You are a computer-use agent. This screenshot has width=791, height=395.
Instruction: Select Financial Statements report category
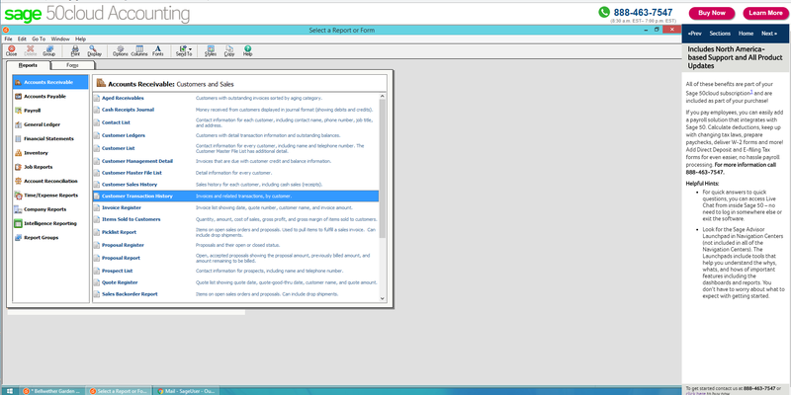pyautogui.click(x=50, y=138)
